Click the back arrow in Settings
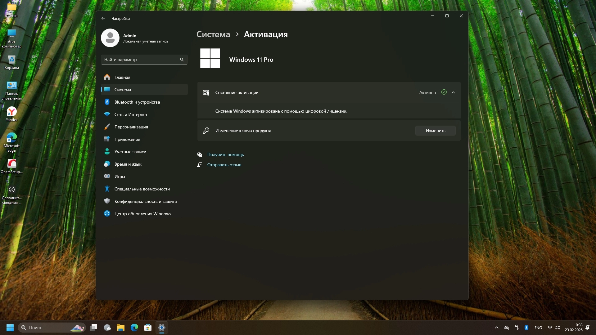This screenshot has width=596, height=335. click(x=103, y=19)
